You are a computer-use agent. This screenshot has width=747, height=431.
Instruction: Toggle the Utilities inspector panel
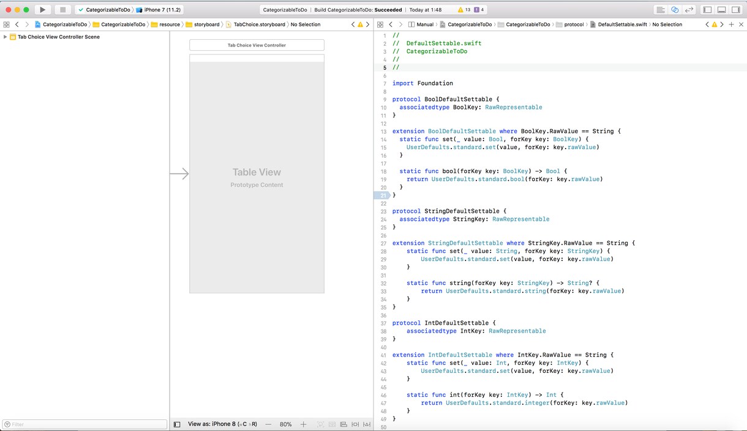click(x=736, y=10)
